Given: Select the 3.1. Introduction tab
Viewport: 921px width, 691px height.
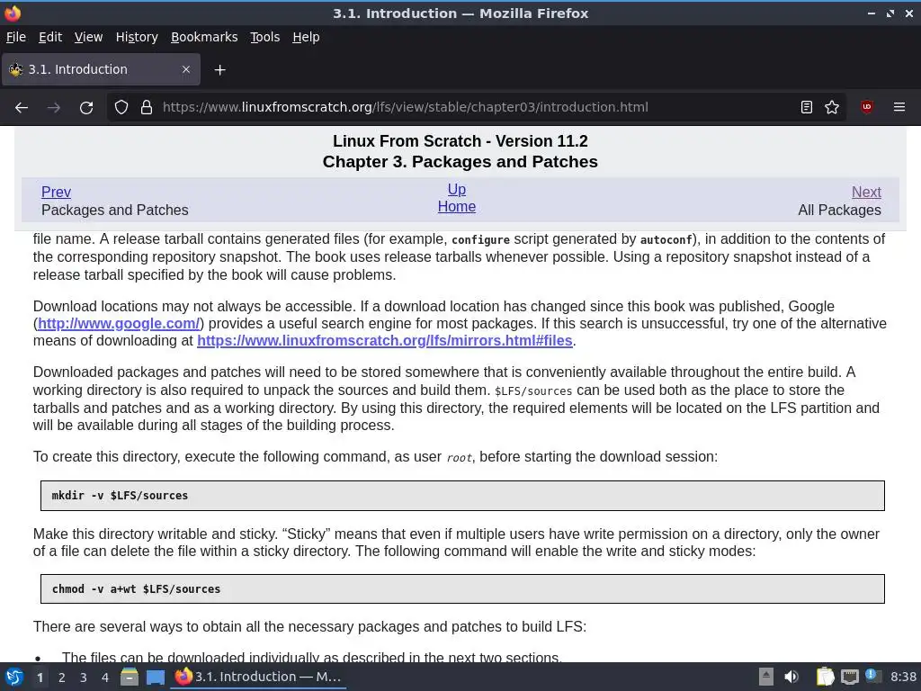Looking at the screenshot, I should (101, 69).
